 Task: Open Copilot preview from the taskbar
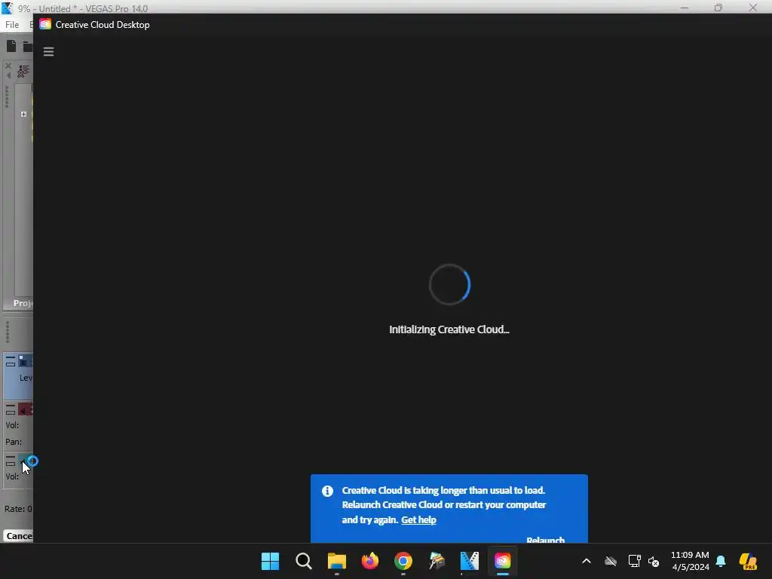[x=748, y=561]
